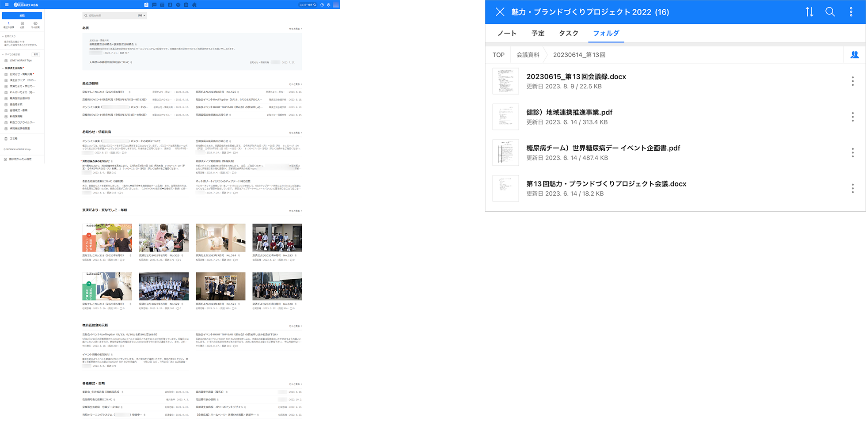
Task: Collapse the お気に入り section in sidebar
Action: [3, 36]
